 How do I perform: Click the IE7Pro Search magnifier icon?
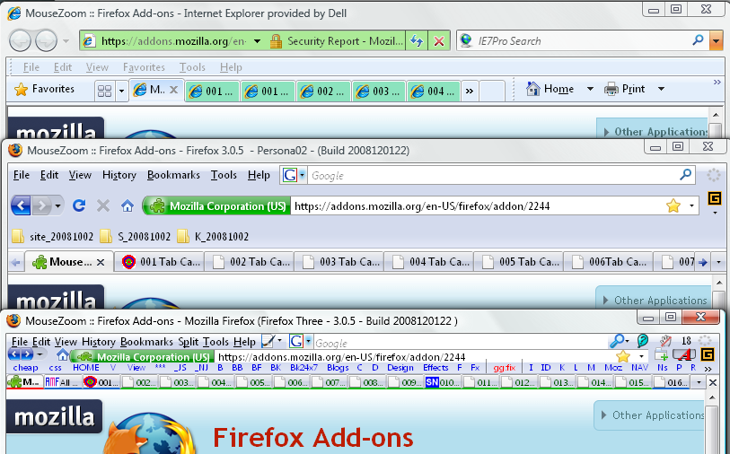pyautogui.click(x=698, y=40)
